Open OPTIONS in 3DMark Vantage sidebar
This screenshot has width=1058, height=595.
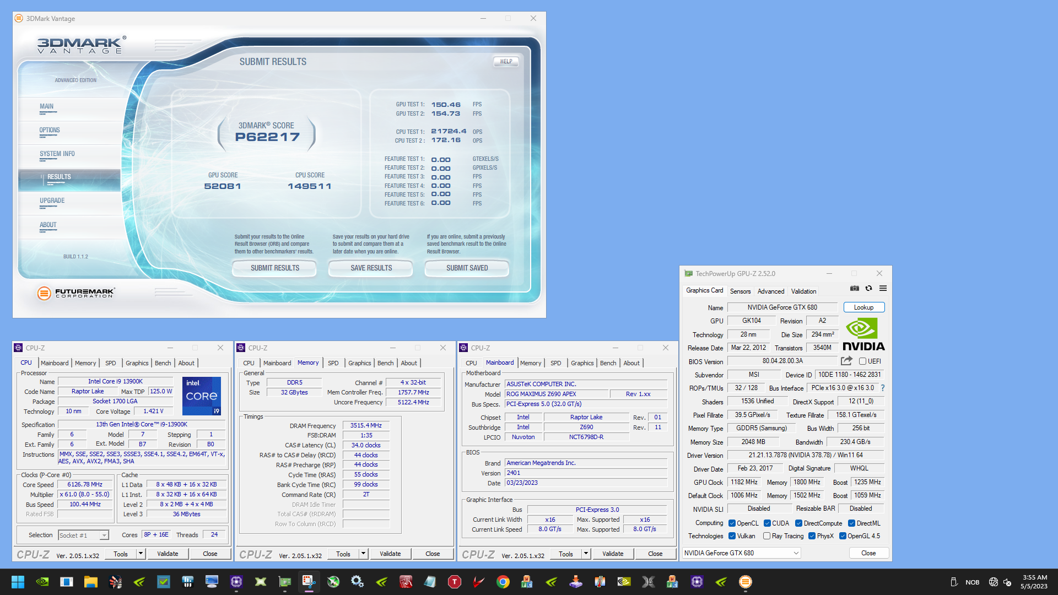pyautogui.click(x=50, y=131)
